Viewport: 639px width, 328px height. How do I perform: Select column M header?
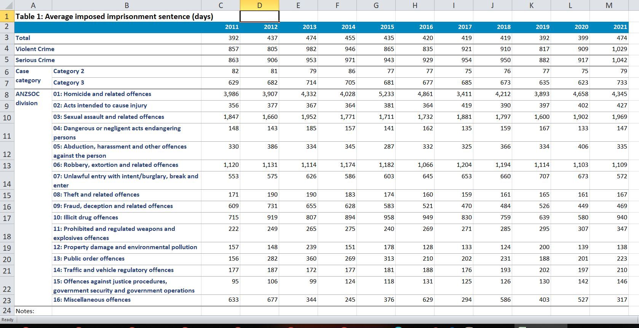pos(609,5)
